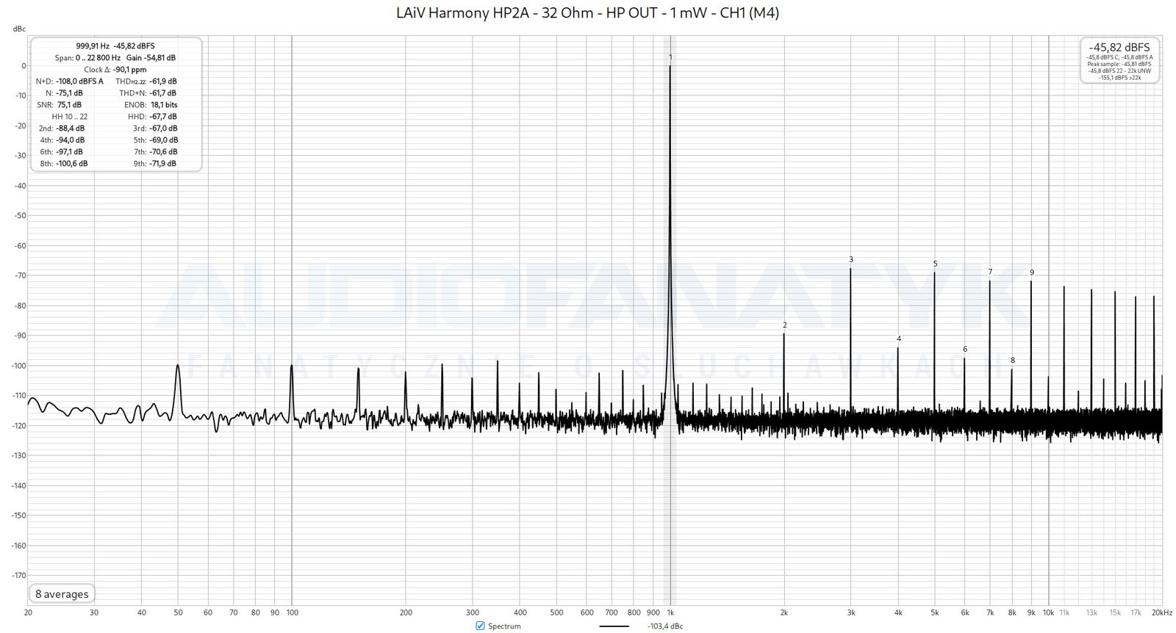Pick the 8th harmonic marker label
1176x633 pixels.
pos(1012,361)
